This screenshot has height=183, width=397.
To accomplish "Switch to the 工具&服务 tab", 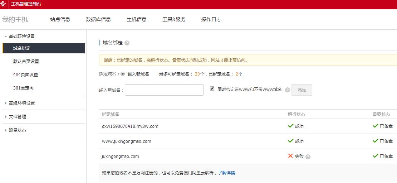I will [x=174, y=20].
